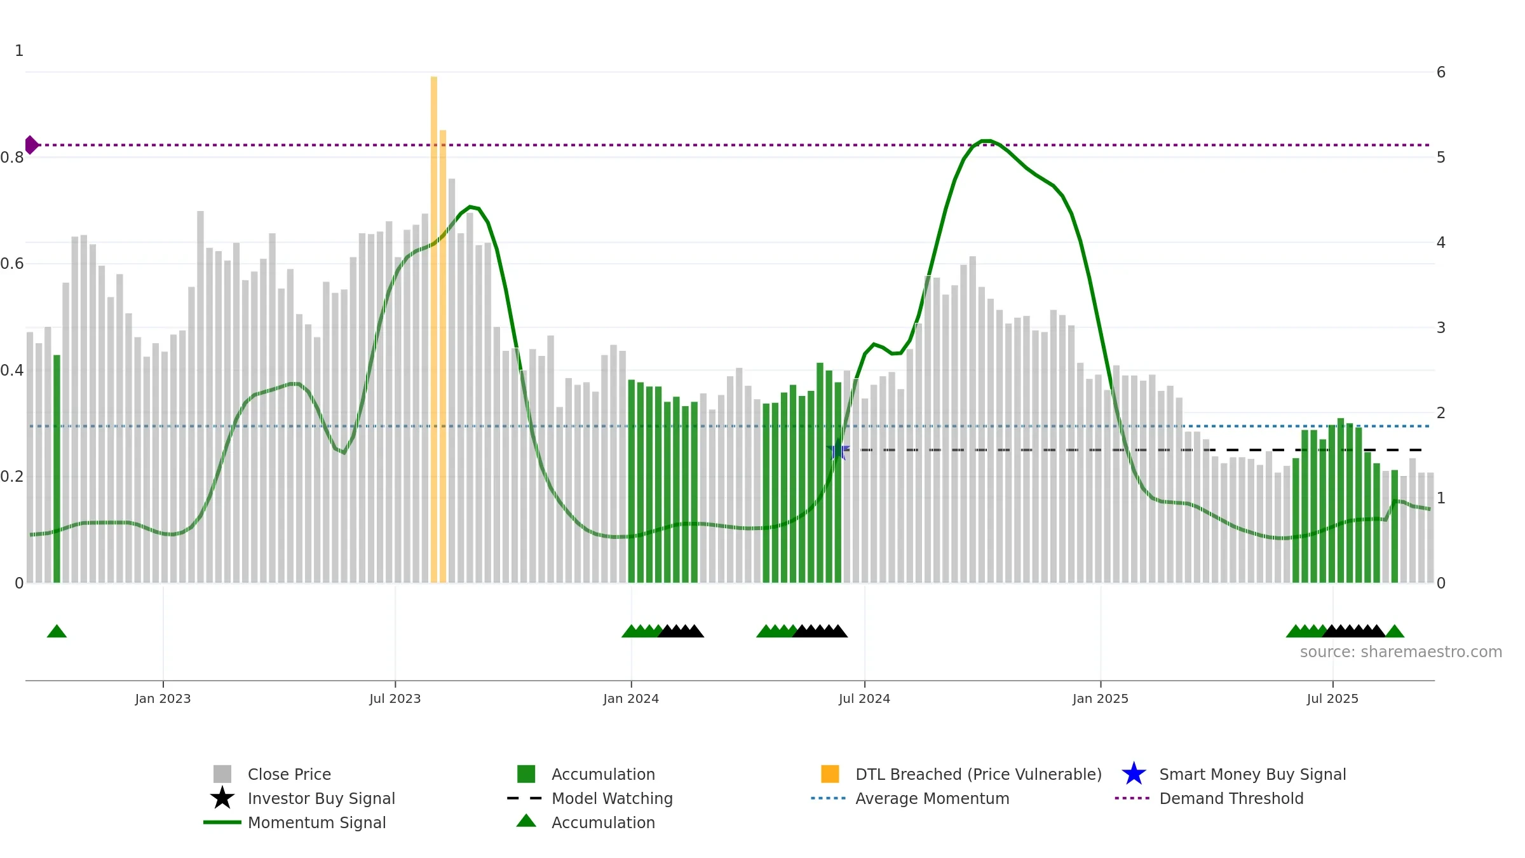
Task: Click the tall orange DTL breached bar
Action: pyautogui.click(x=434, y=329)
